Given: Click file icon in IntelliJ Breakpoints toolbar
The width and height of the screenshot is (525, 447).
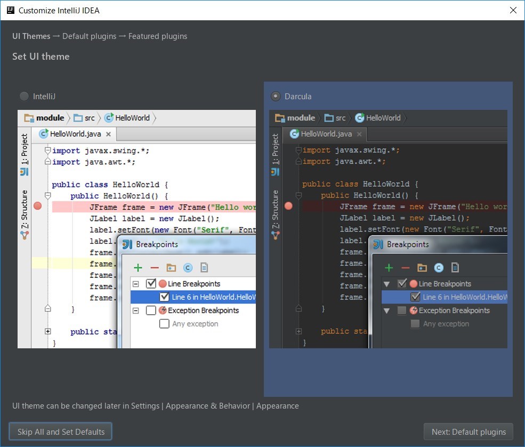Looking at the screenshot, I should 204,267.
